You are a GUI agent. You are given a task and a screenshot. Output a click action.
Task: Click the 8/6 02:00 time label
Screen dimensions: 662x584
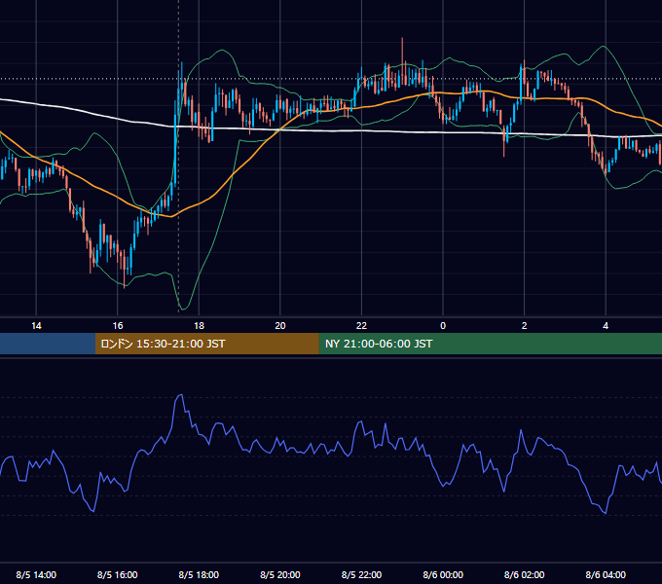point(525,574)
